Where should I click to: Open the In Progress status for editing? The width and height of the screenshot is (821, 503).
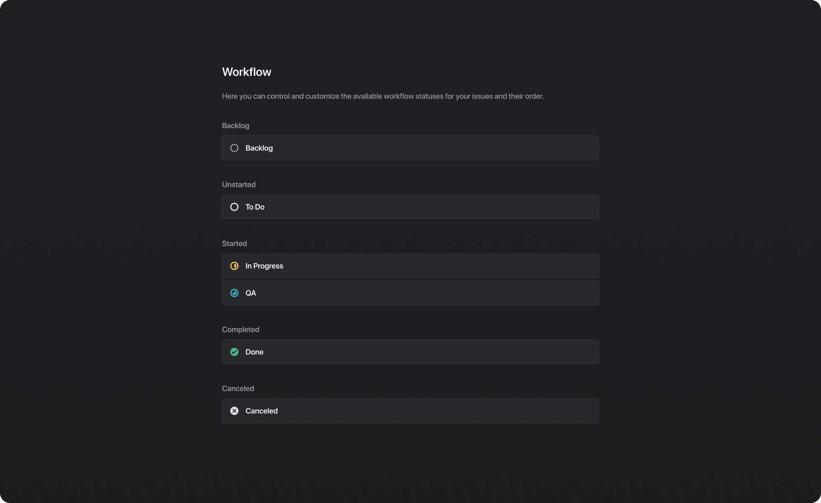tap(410, 265)
